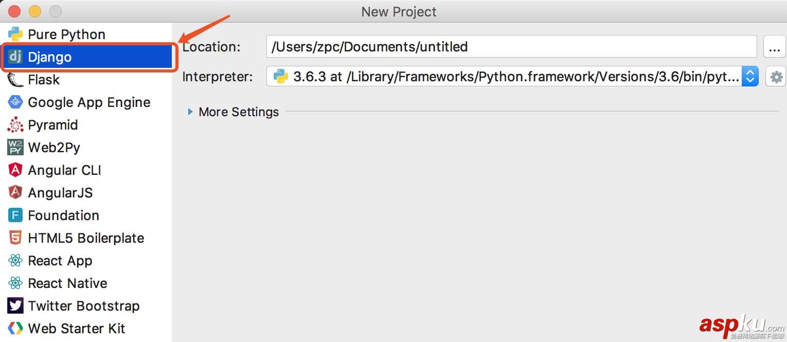Screen dimensions: 787x342
Task: Select the React App project type
Action: pos(15,260)
